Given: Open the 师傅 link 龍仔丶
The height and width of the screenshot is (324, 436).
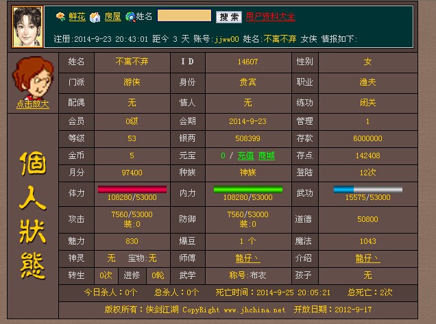Looking at the screenshot, I should 247,258.
